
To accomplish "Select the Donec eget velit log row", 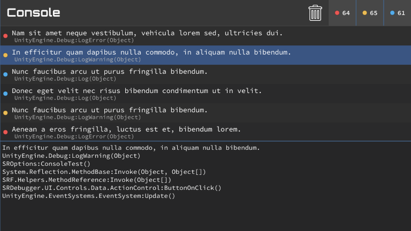I will click(x=205, y=94).
